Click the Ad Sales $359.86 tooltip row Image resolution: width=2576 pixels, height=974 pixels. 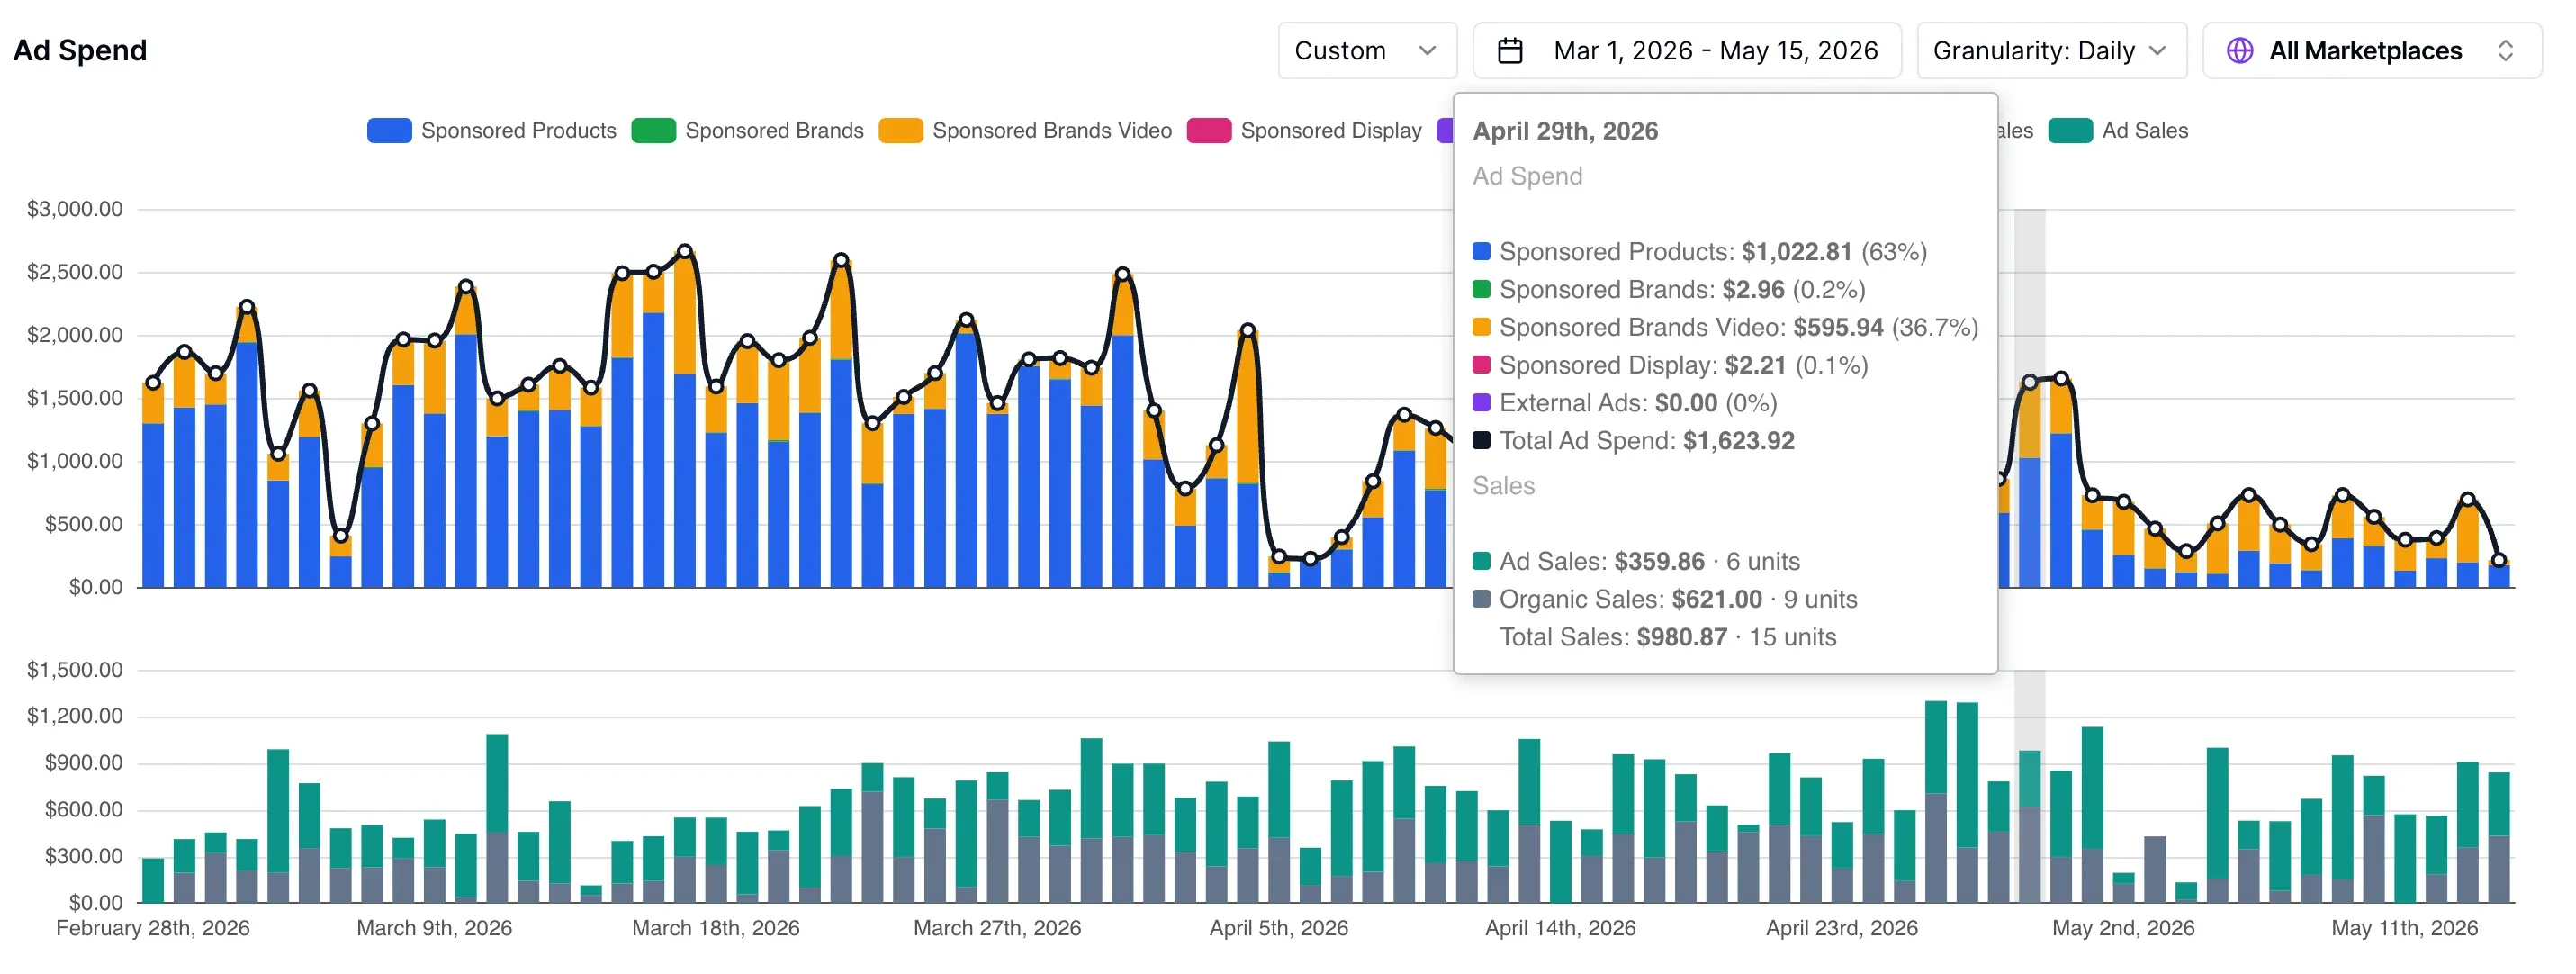(x=1636, y=562)
